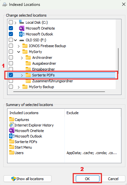Select the Eingabeordner tree item
The width and height of the screenshot is (127, 185).
43,69
